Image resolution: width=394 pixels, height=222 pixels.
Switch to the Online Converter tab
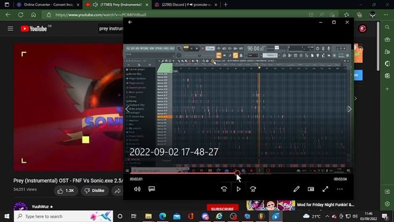pos(48,4)
